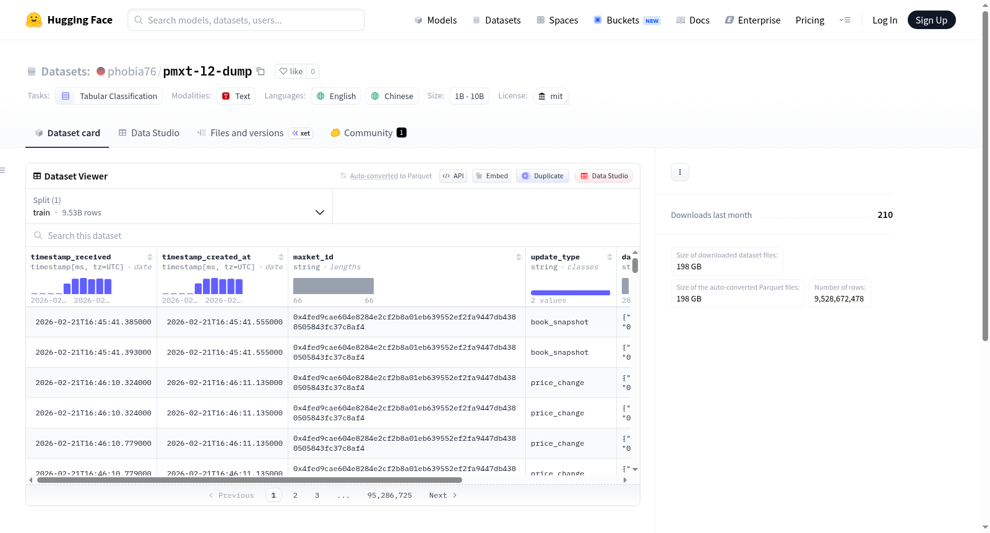This screenshot has width=990, height=533.
Task: Click the Hugging Face logo icon
Action: pyautogui.click(x=34, y=20)
